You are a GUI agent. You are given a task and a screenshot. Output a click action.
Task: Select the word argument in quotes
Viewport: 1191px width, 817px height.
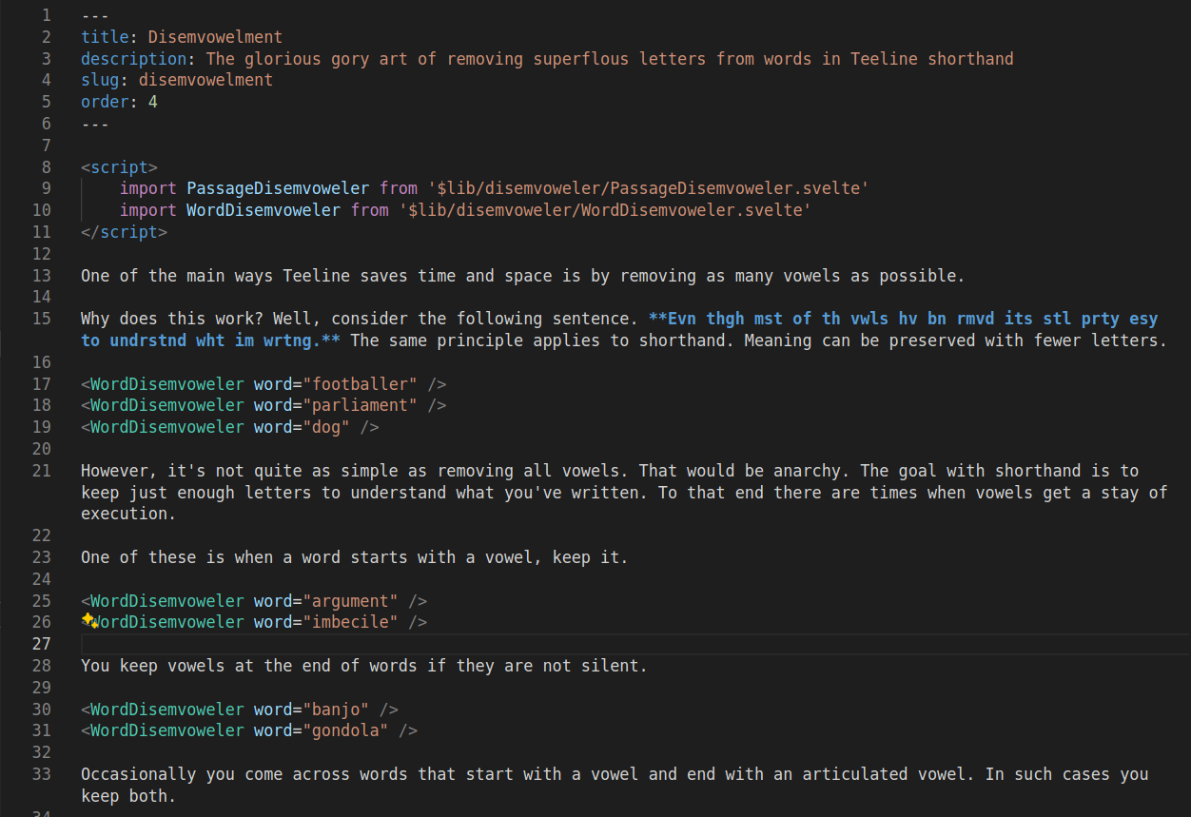(352, 600)
